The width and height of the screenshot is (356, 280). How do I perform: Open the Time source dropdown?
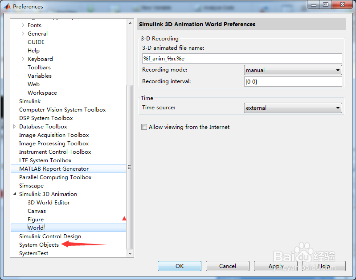(x=293, y=108)
